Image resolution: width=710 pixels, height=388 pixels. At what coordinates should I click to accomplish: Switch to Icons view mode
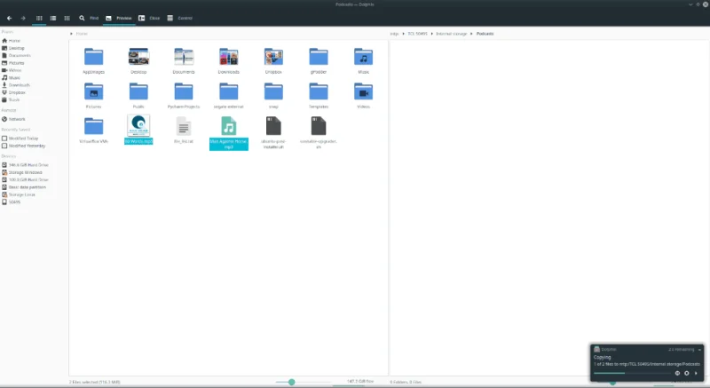(x=39, y=18)
